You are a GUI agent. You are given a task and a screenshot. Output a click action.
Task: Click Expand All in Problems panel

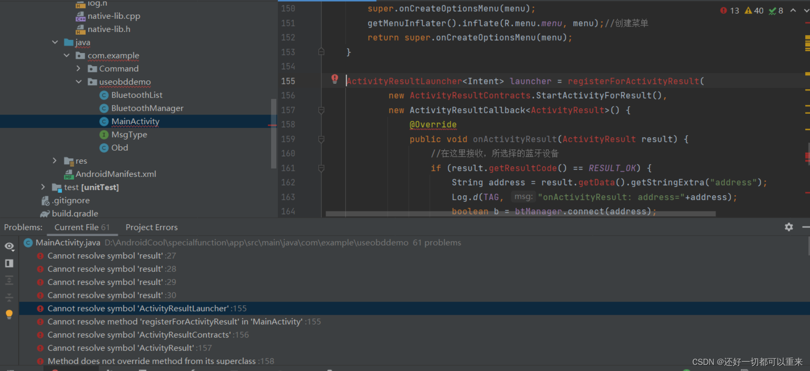coord(9,280)
